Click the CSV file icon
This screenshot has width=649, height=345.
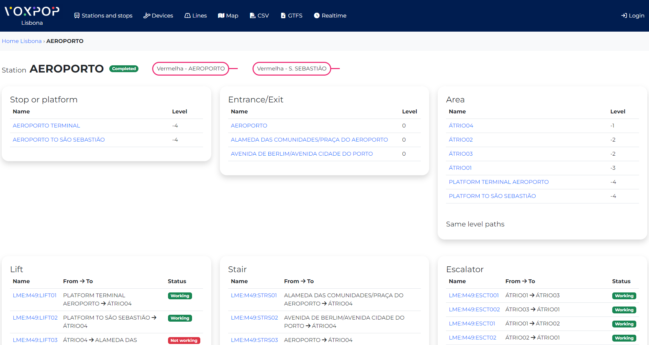pos(253,15)
